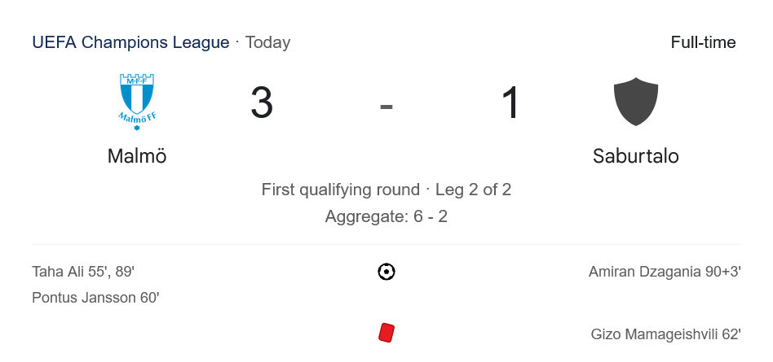Click the Aggregate: 6 - 2 line

(x=386, y=216)
